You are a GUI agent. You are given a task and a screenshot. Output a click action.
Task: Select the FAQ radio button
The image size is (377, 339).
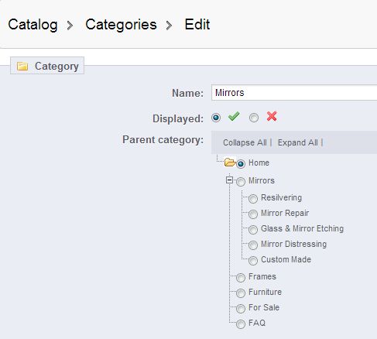click(x=241, y=324)
